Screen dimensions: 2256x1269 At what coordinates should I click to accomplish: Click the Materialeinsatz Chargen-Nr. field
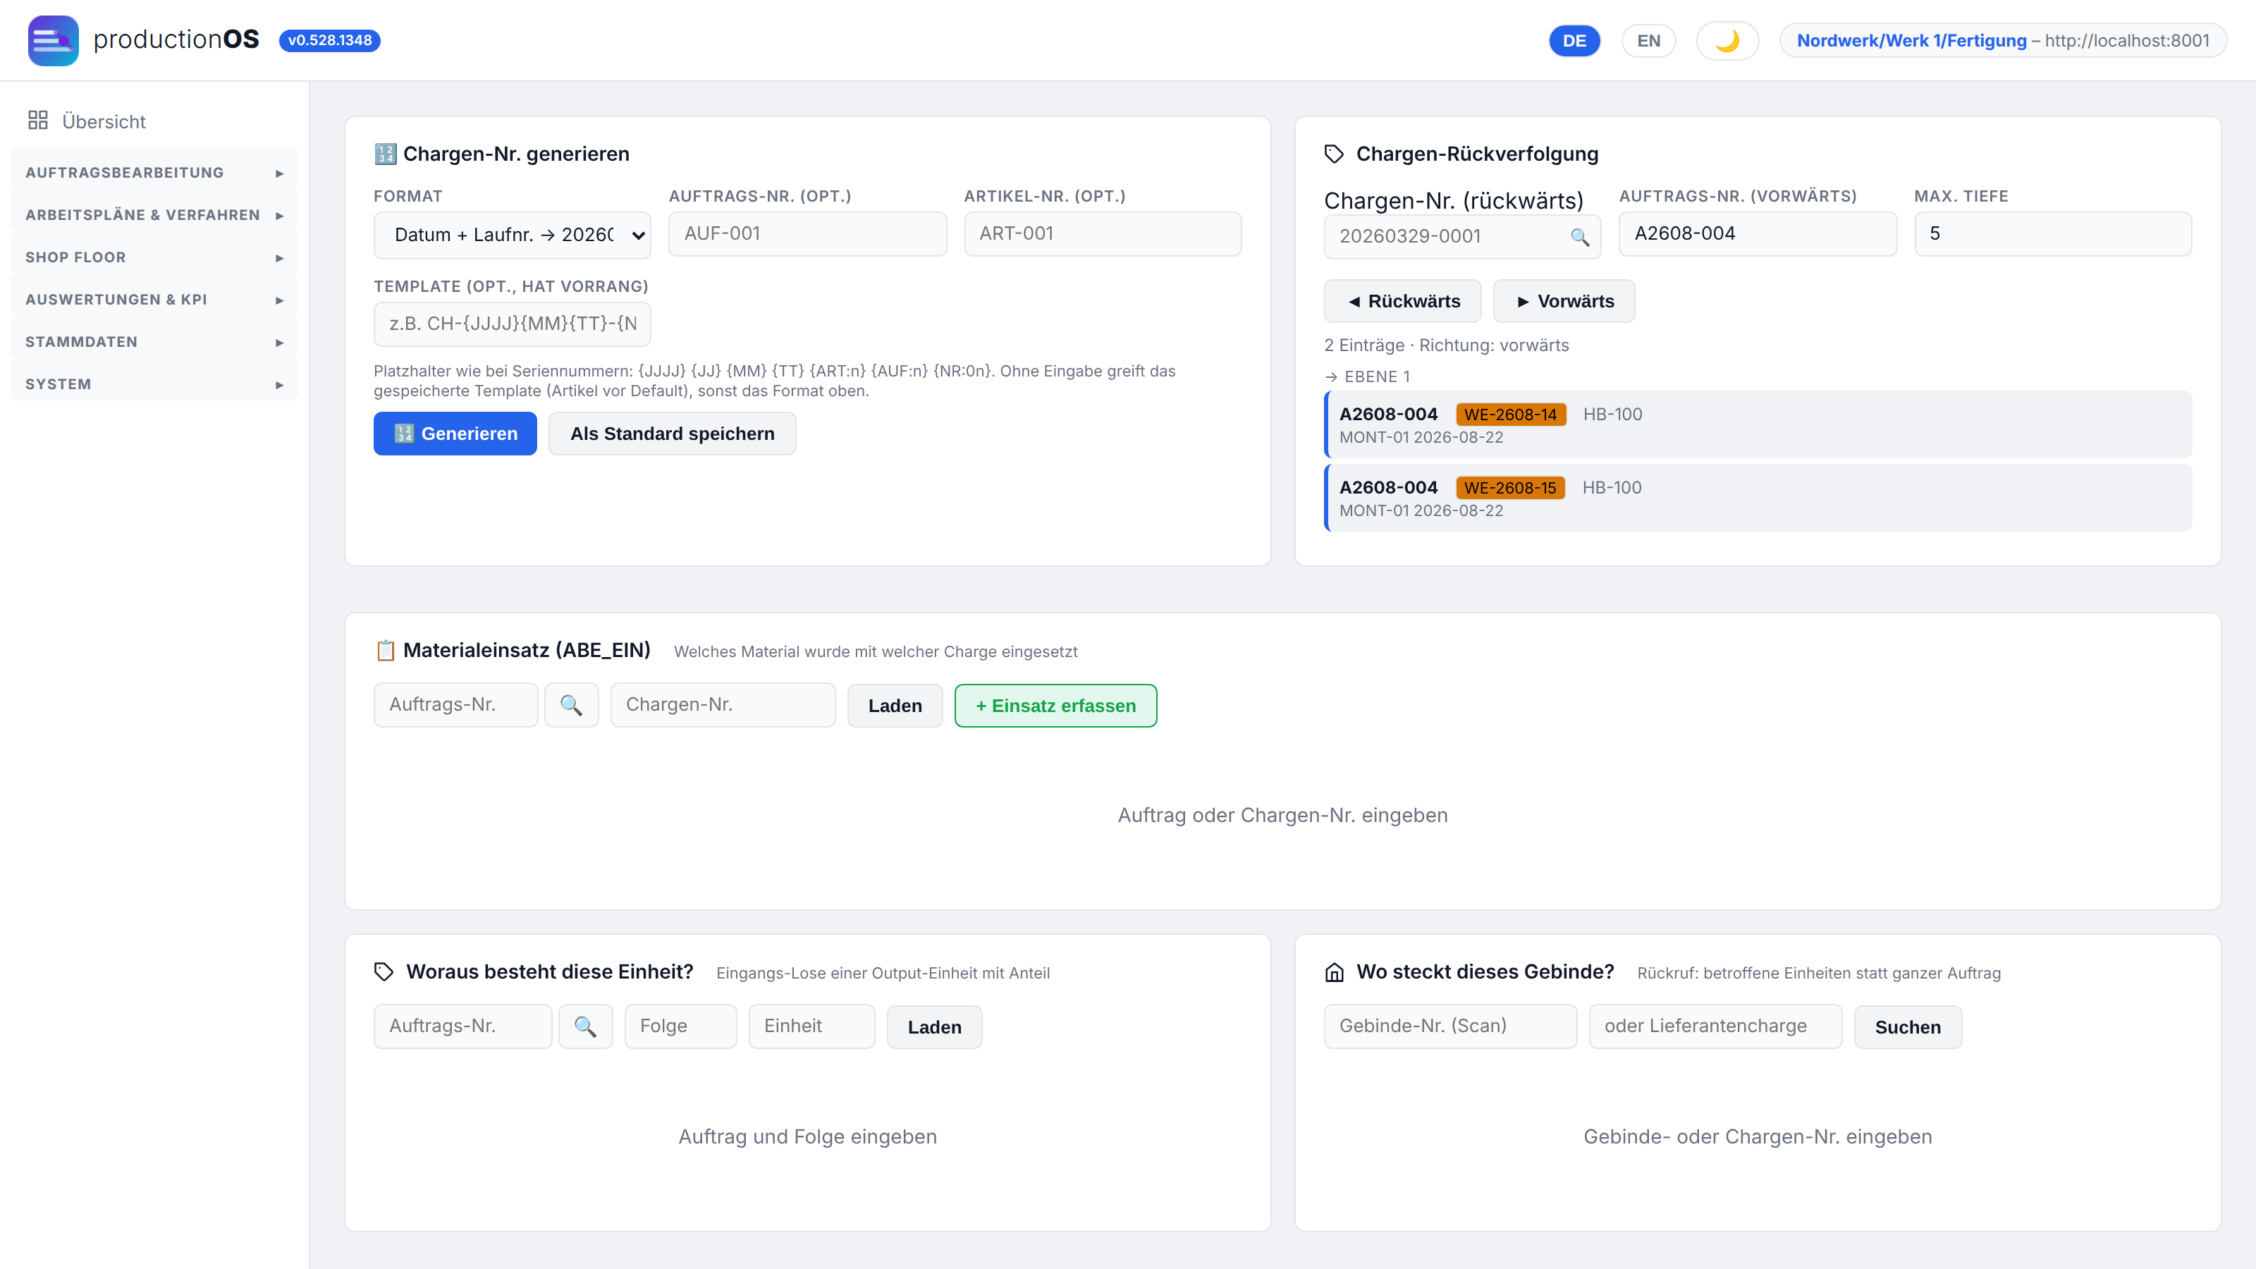[x=723, y=705]
